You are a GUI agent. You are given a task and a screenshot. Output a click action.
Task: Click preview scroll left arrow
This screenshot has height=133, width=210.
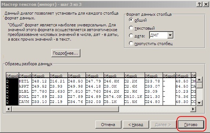[8, 109]
